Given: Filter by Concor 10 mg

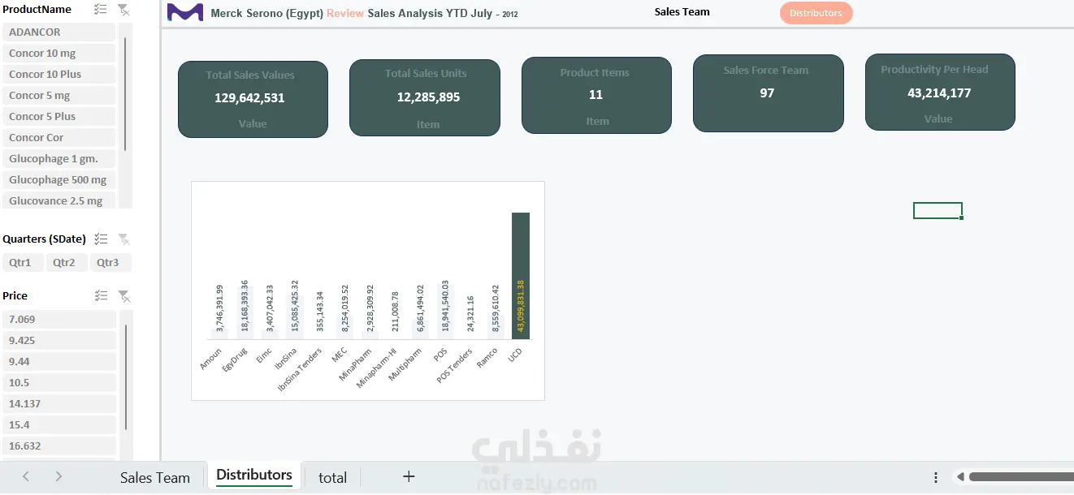Looking at the screenshot, I should pos(59,53).
